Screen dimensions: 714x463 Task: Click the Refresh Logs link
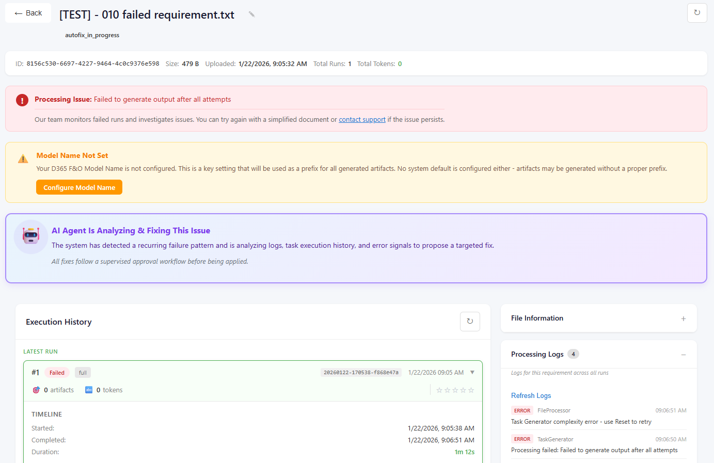click(531, 395)
